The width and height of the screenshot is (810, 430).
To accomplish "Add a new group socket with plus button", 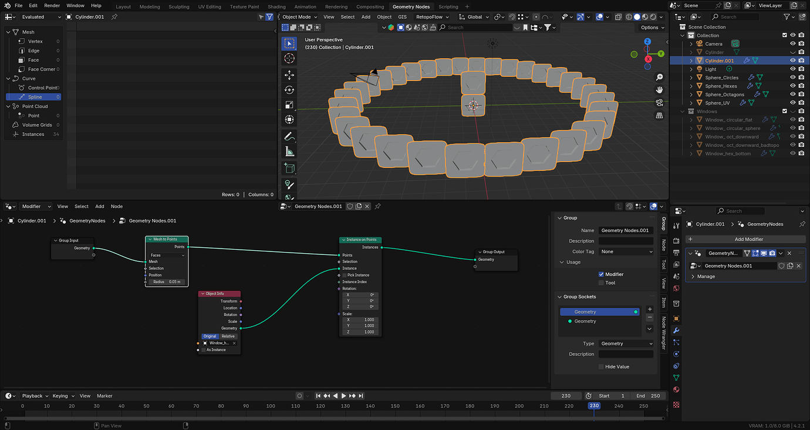I will [650, 309].
